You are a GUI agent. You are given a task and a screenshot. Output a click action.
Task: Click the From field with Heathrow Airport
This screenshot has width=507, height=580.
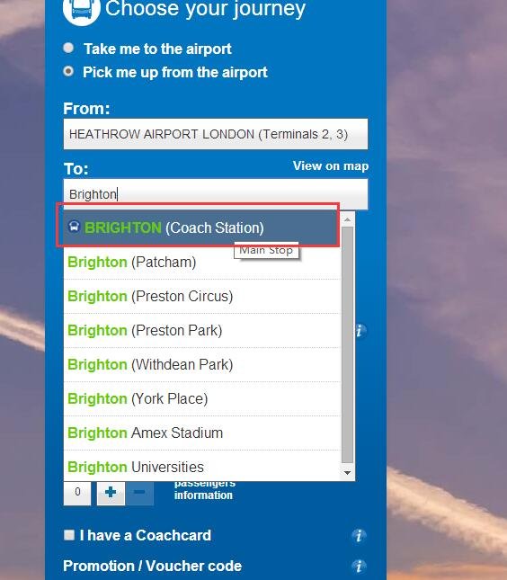click(x=216, y=134)
